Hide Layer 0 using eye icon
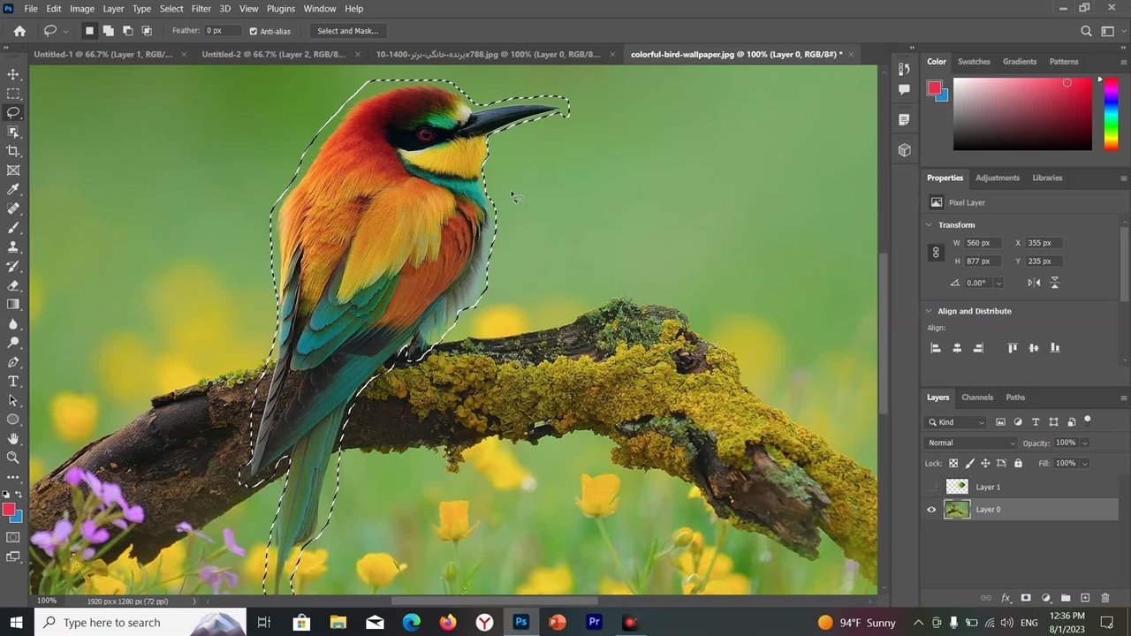This screenshot has width=1131, height=636. [931, 510]
